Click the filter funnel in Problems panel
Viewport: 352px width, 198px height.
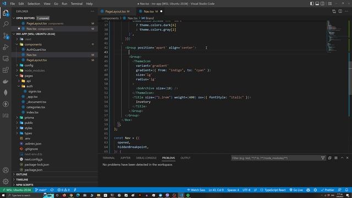tap(323, 158)
